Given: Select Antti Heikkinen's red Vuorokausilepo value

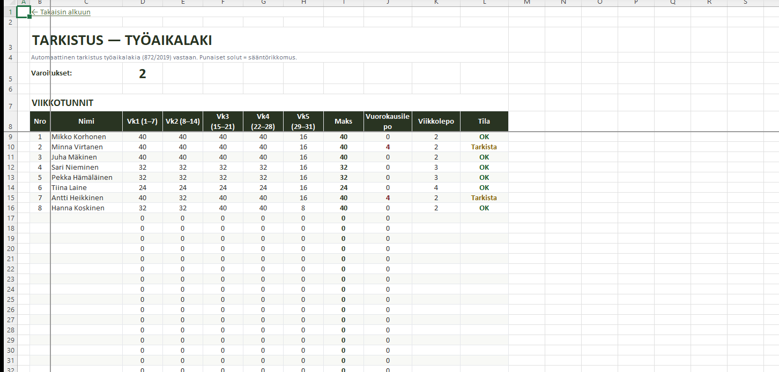Looking at the screenshot, I should pyautogui.click(x=388, y=198).
